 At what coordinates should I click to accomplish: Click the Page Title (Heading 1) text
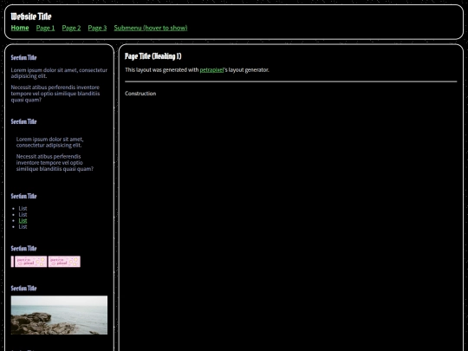tap(153, 56)
